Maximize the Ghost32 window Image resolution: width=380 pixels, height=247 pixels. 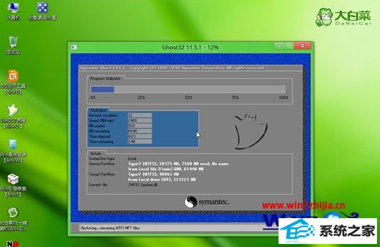[289, 46]
